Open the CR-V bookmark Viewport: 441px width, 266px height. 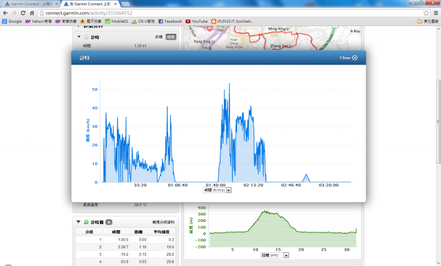coord(143,21)
